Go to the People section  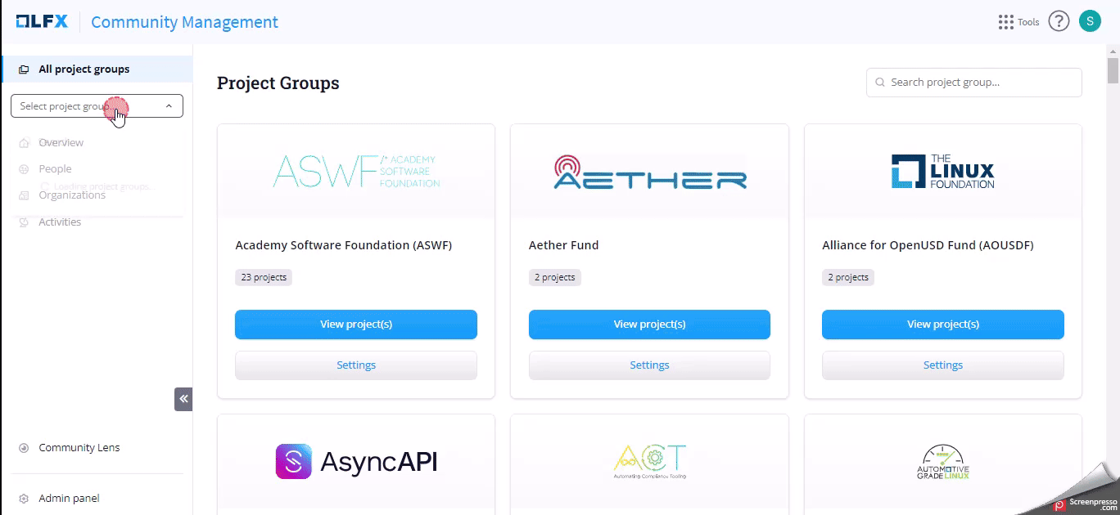55,169
